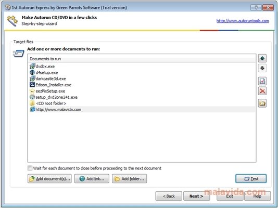The height and width of the screenshot is (208, 278).
Task: Click the Add folder... button
Action: tap(129, 178)
